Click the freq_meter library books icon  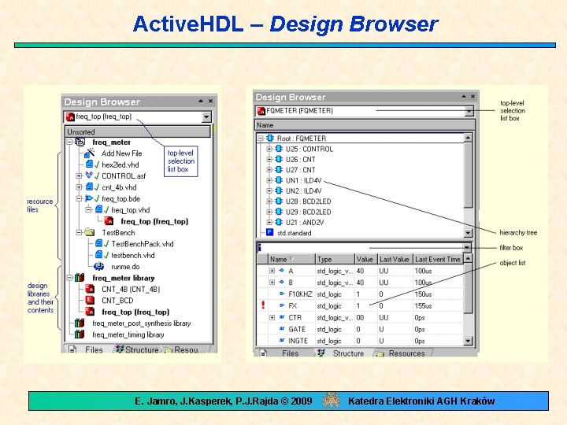click(80, 278)
